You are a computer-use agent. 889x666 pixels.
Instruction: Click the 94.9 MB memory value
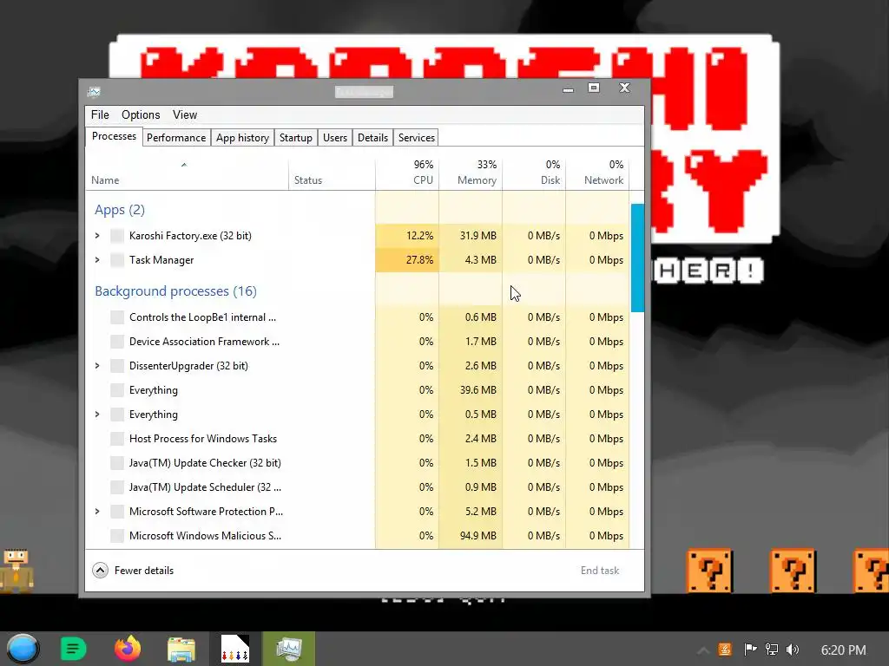point(478,536)
